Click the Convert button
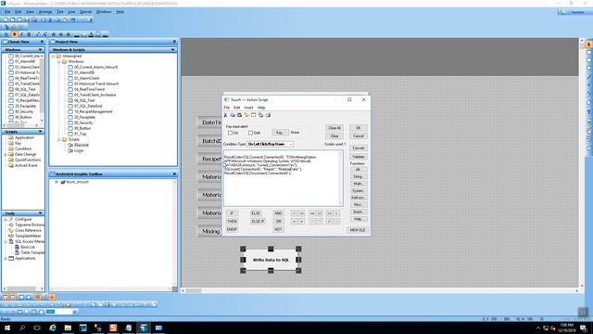Image resolution: width=593 pixels, height=334 pixels. coord(359,148)
